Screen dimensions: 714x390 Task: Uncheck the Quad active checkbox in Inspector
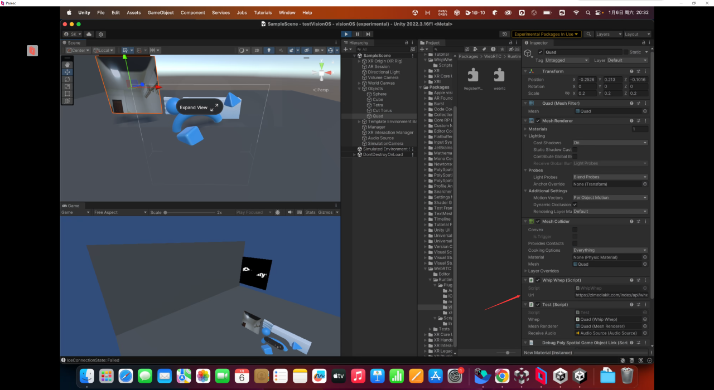[x=540, y=52]
